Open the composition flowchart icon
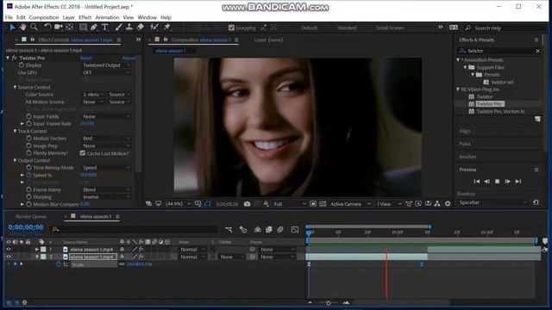Viewport: 552px width, 310px height. pyautogui.click(x=437, y=204)
